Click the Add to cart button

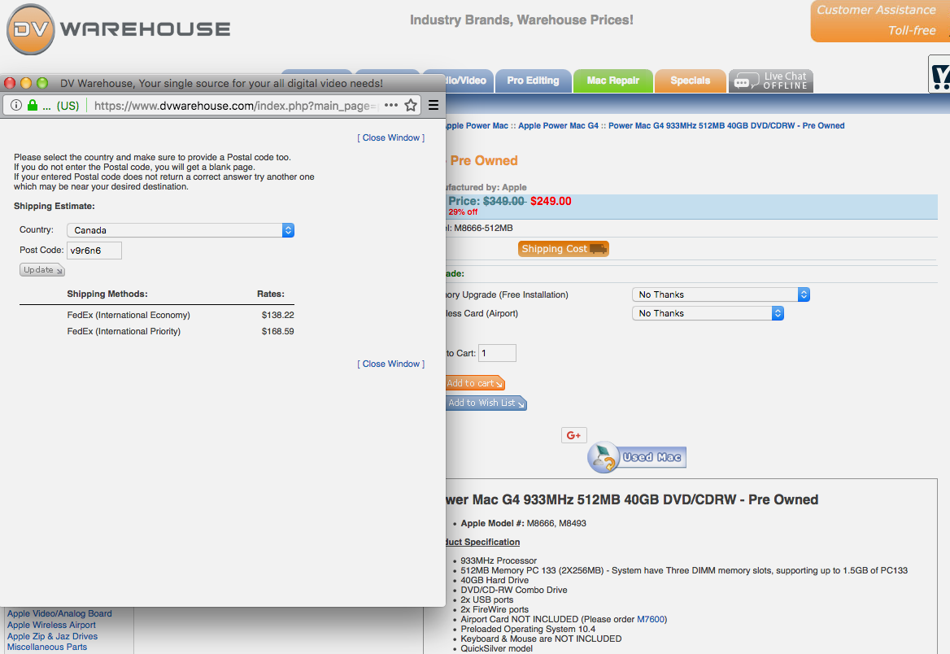click(475, 383)
